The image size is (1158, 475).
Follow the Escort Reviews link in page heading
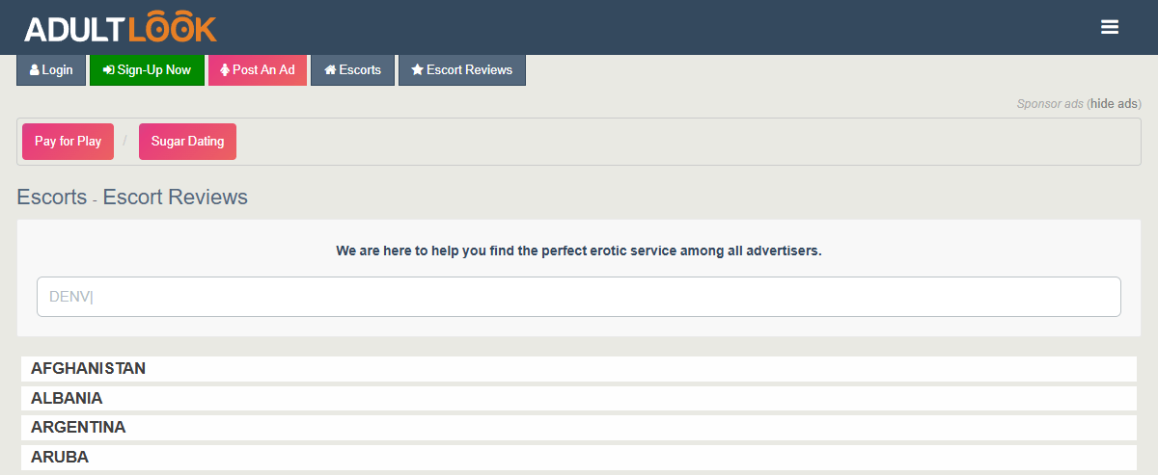[175, 198]
